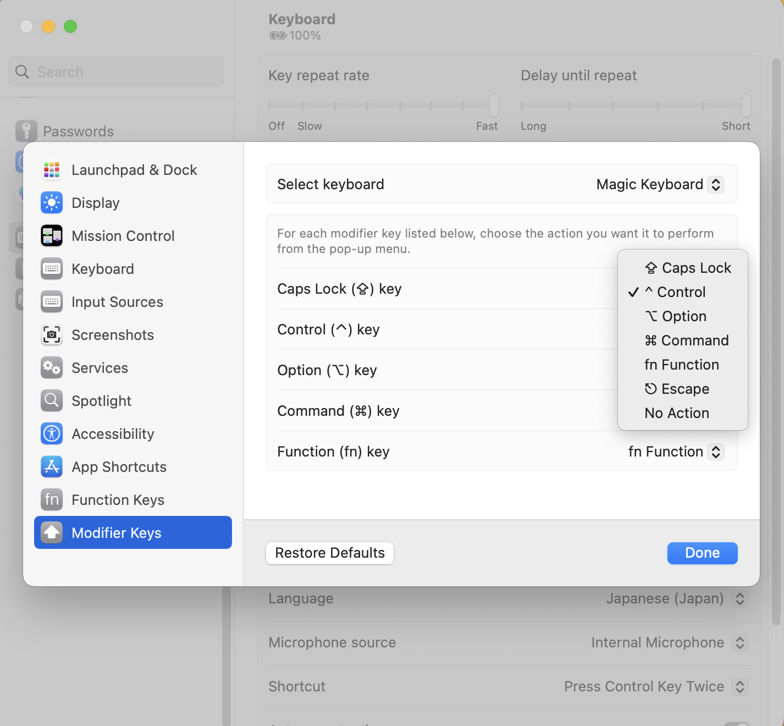Click the Input Sources icon

point(52,302)
